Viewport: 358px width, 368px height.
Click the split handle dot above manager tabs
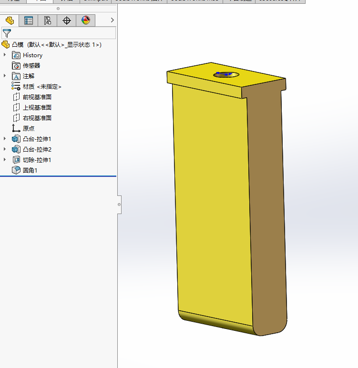coord(58,9)
